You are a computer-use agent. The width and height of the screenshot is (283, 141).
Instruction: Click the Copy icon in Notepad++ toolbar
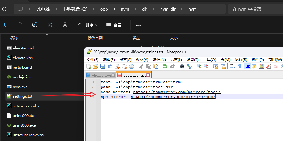(148, 66)
